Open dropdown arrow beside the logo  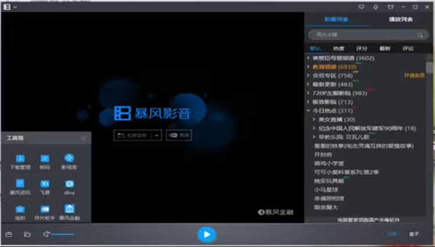coord(15,7)
